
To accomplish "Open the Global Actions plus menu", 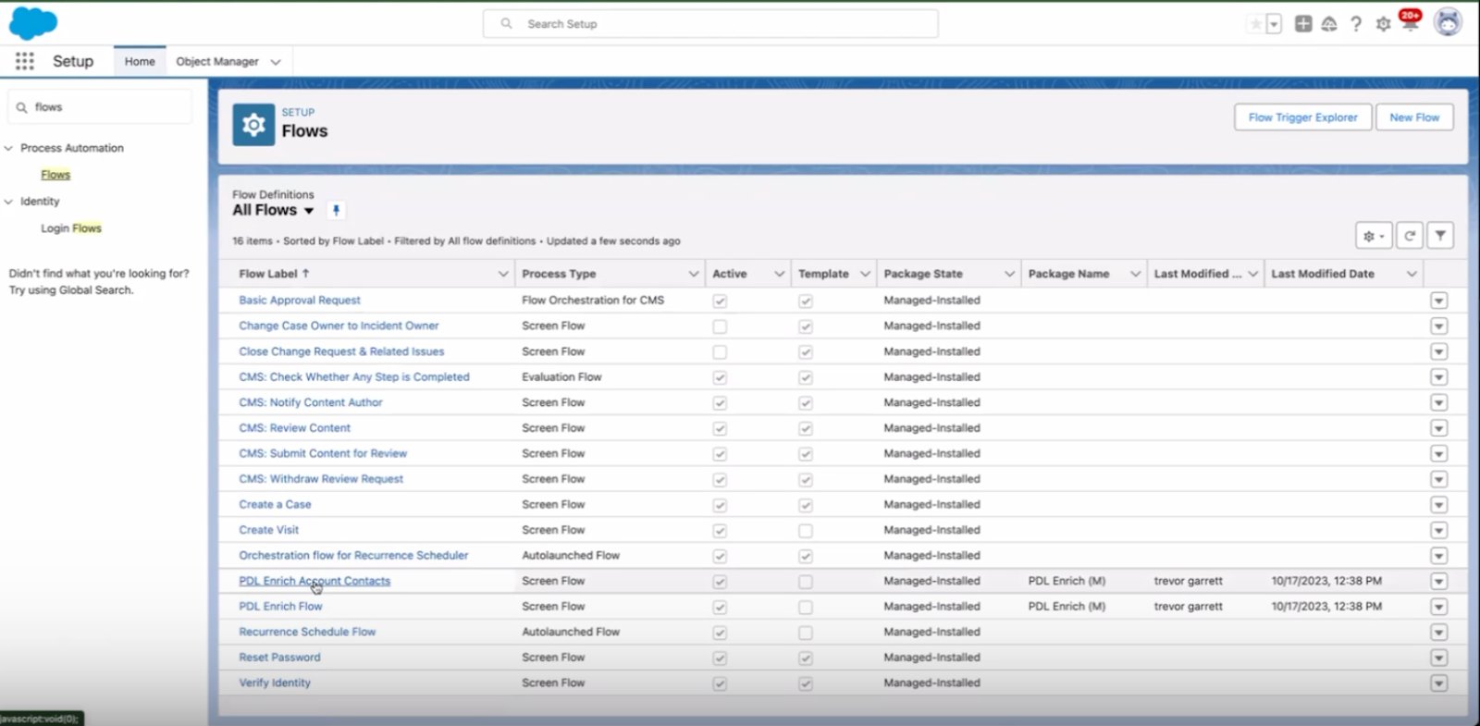I will point(1303,24).
